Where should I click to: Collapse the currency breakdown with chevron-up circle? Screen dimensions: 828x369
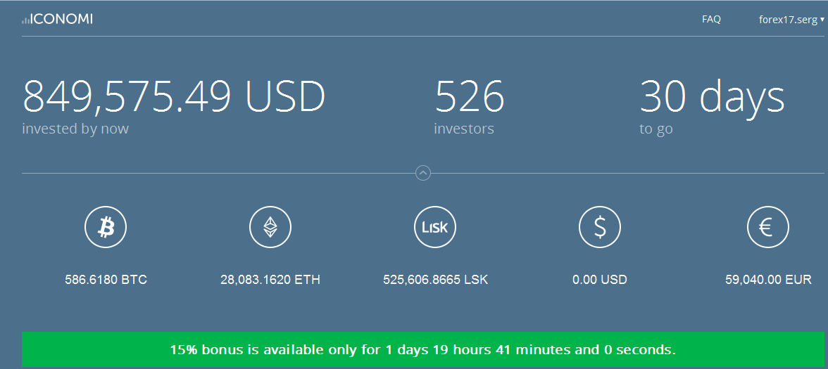tap(423, 173)
